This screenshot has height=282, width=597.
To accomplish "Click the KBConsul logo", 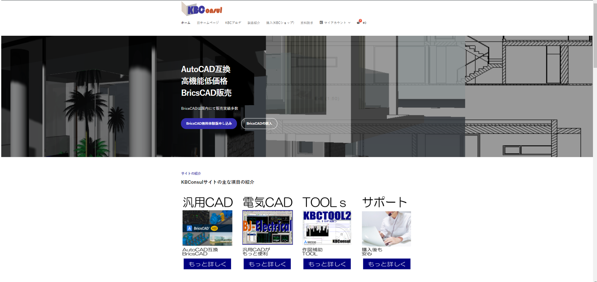I will pos(202,9).
